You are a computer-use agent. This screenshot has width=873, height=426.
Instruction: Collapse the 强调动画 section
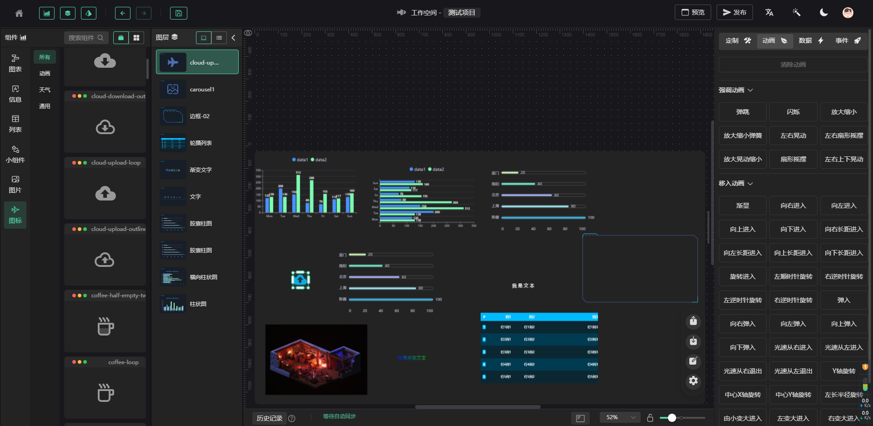coord(736,90)
